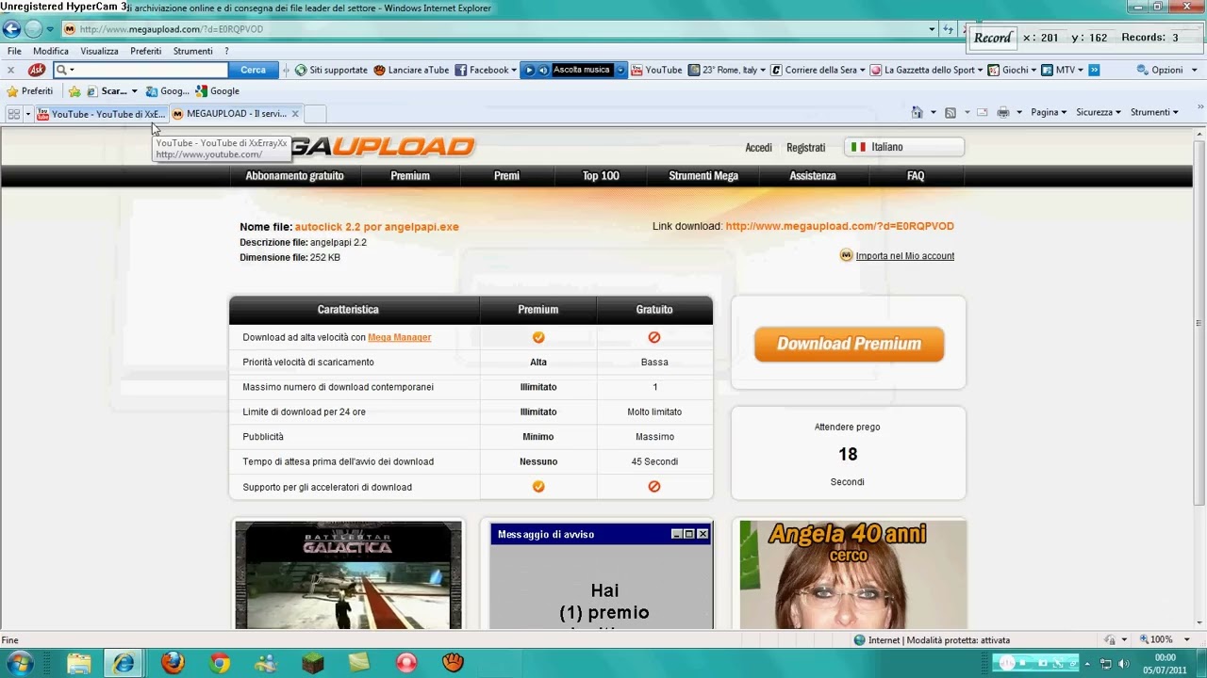This screenshot has width=1207, height=678.
Task: Open the red HyperCam taskbar icon
Action: [x=406, y=663]
